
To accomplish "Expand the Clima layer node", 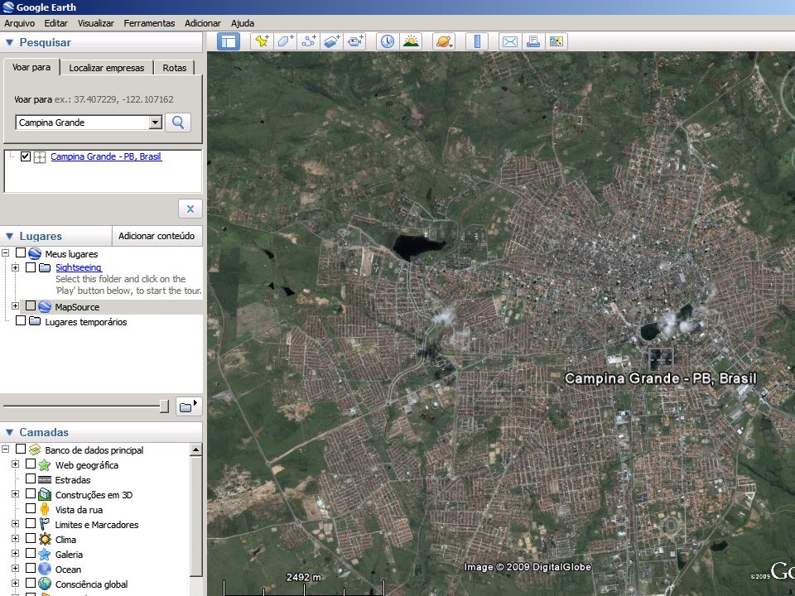I will click(15, 539).
